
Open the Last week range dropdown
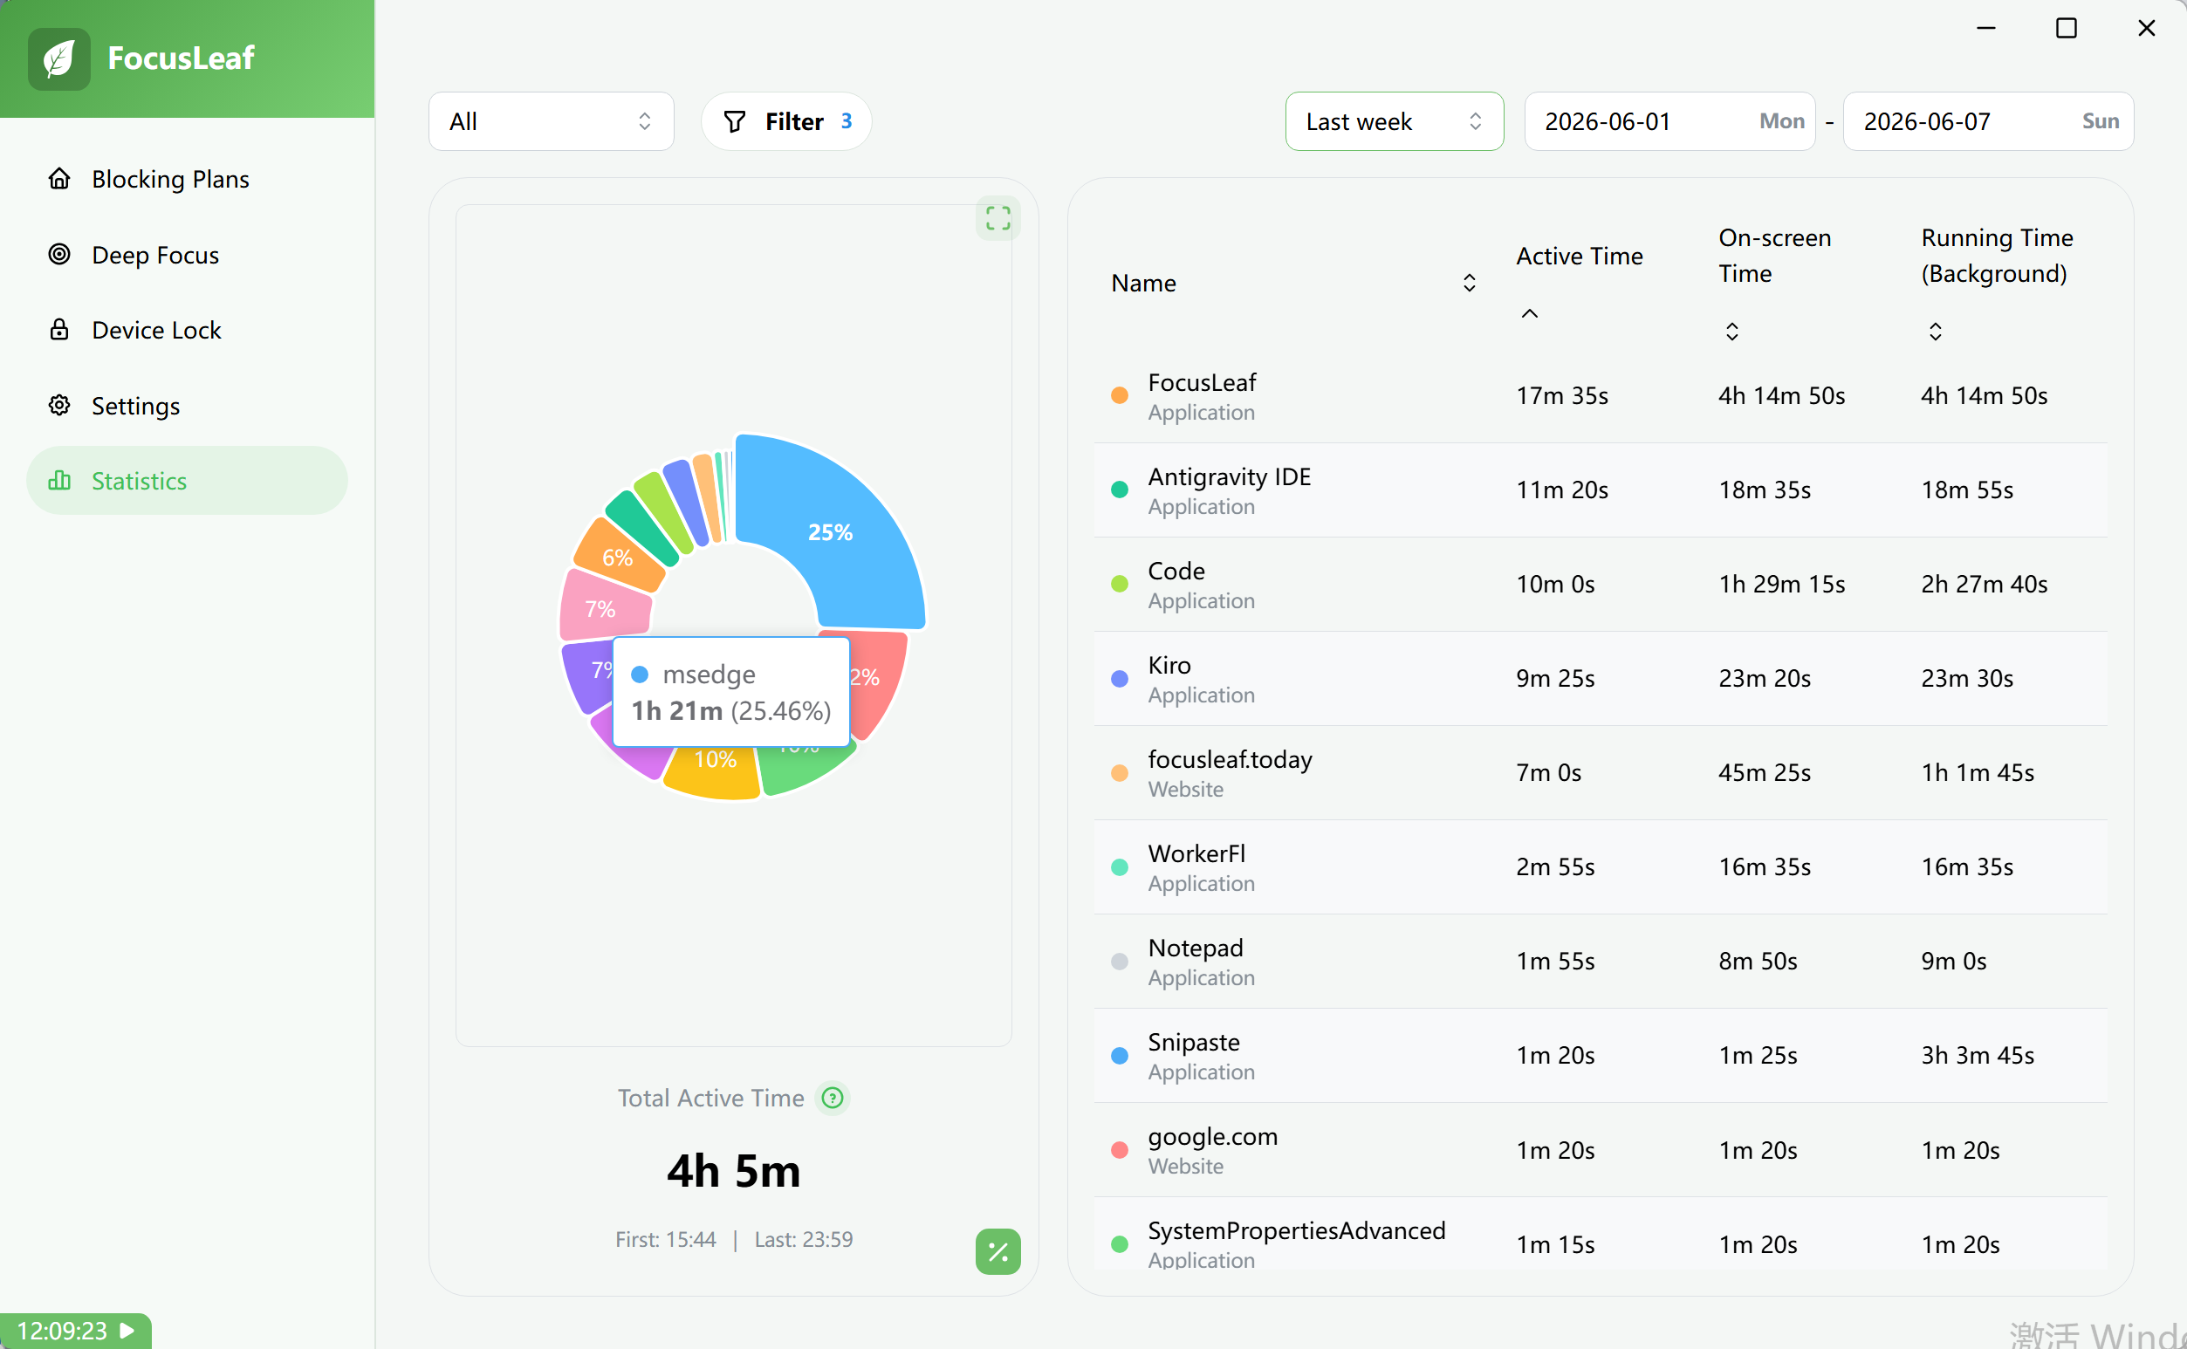1394,121
